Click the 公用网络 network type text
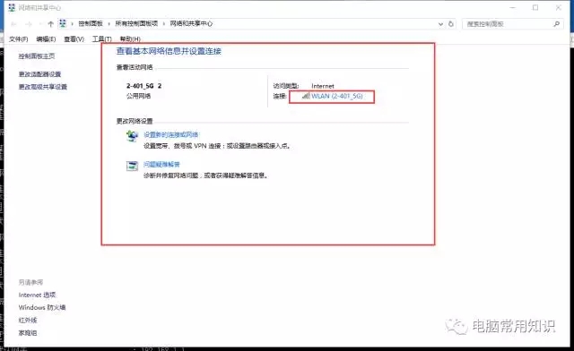 pyautogui.click(x=138, y=96)
